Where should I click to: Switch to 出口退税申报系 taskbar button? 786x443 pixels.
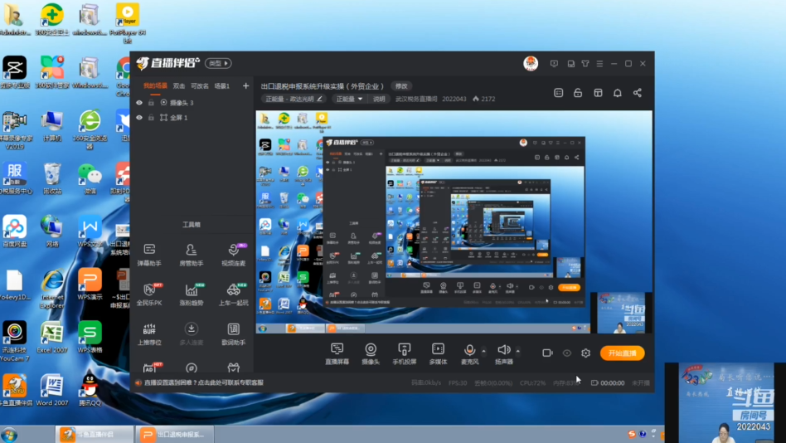[x=174, y=435]
